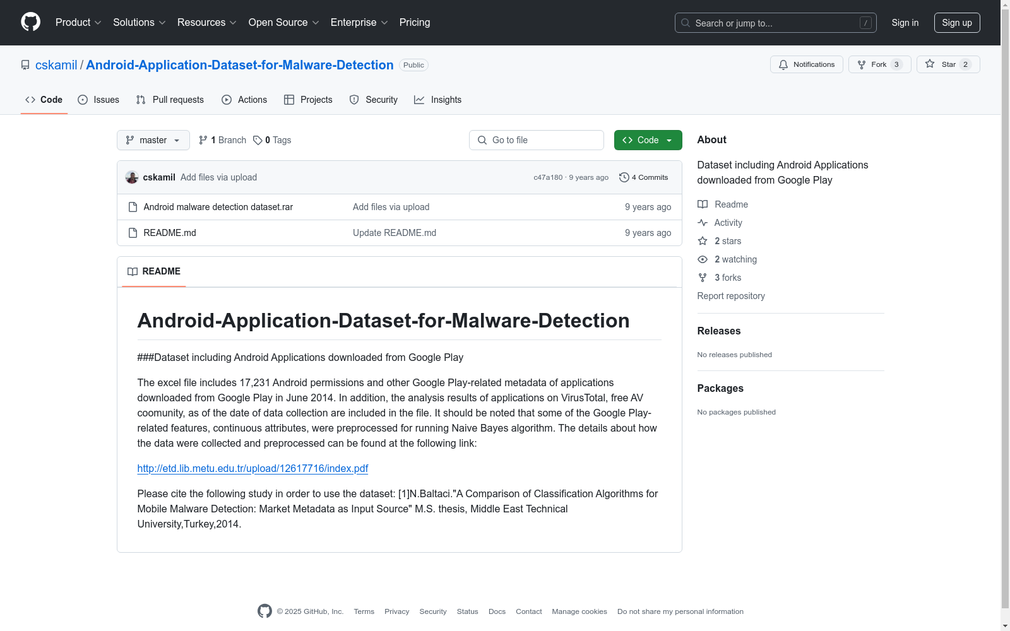Viewport: 1010px width, 631px height.
Task: Click the fork icon in Fork button
Action: (862, 64)
